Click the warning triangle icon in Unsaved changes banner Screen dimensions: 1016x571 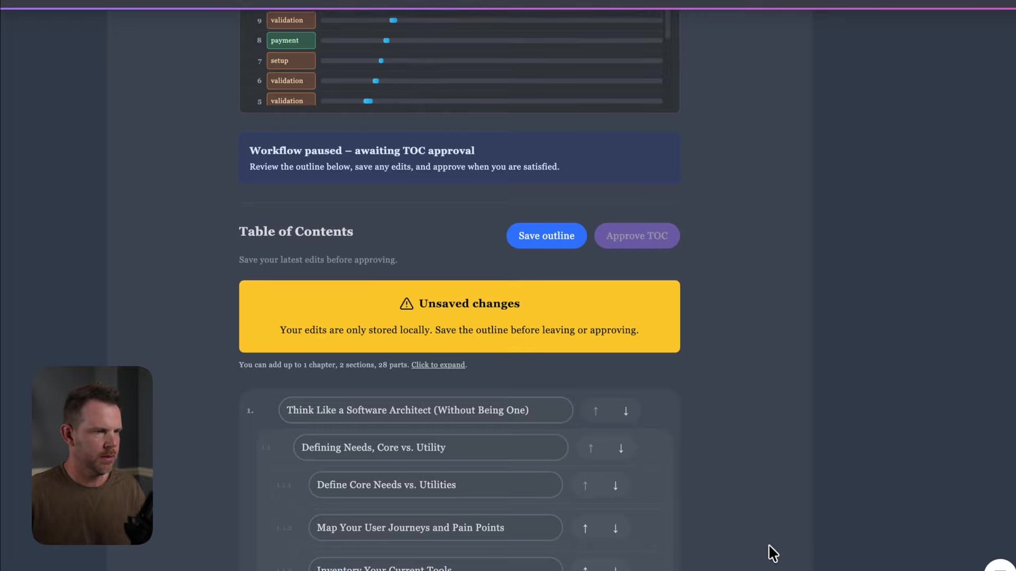coord(406,303)
